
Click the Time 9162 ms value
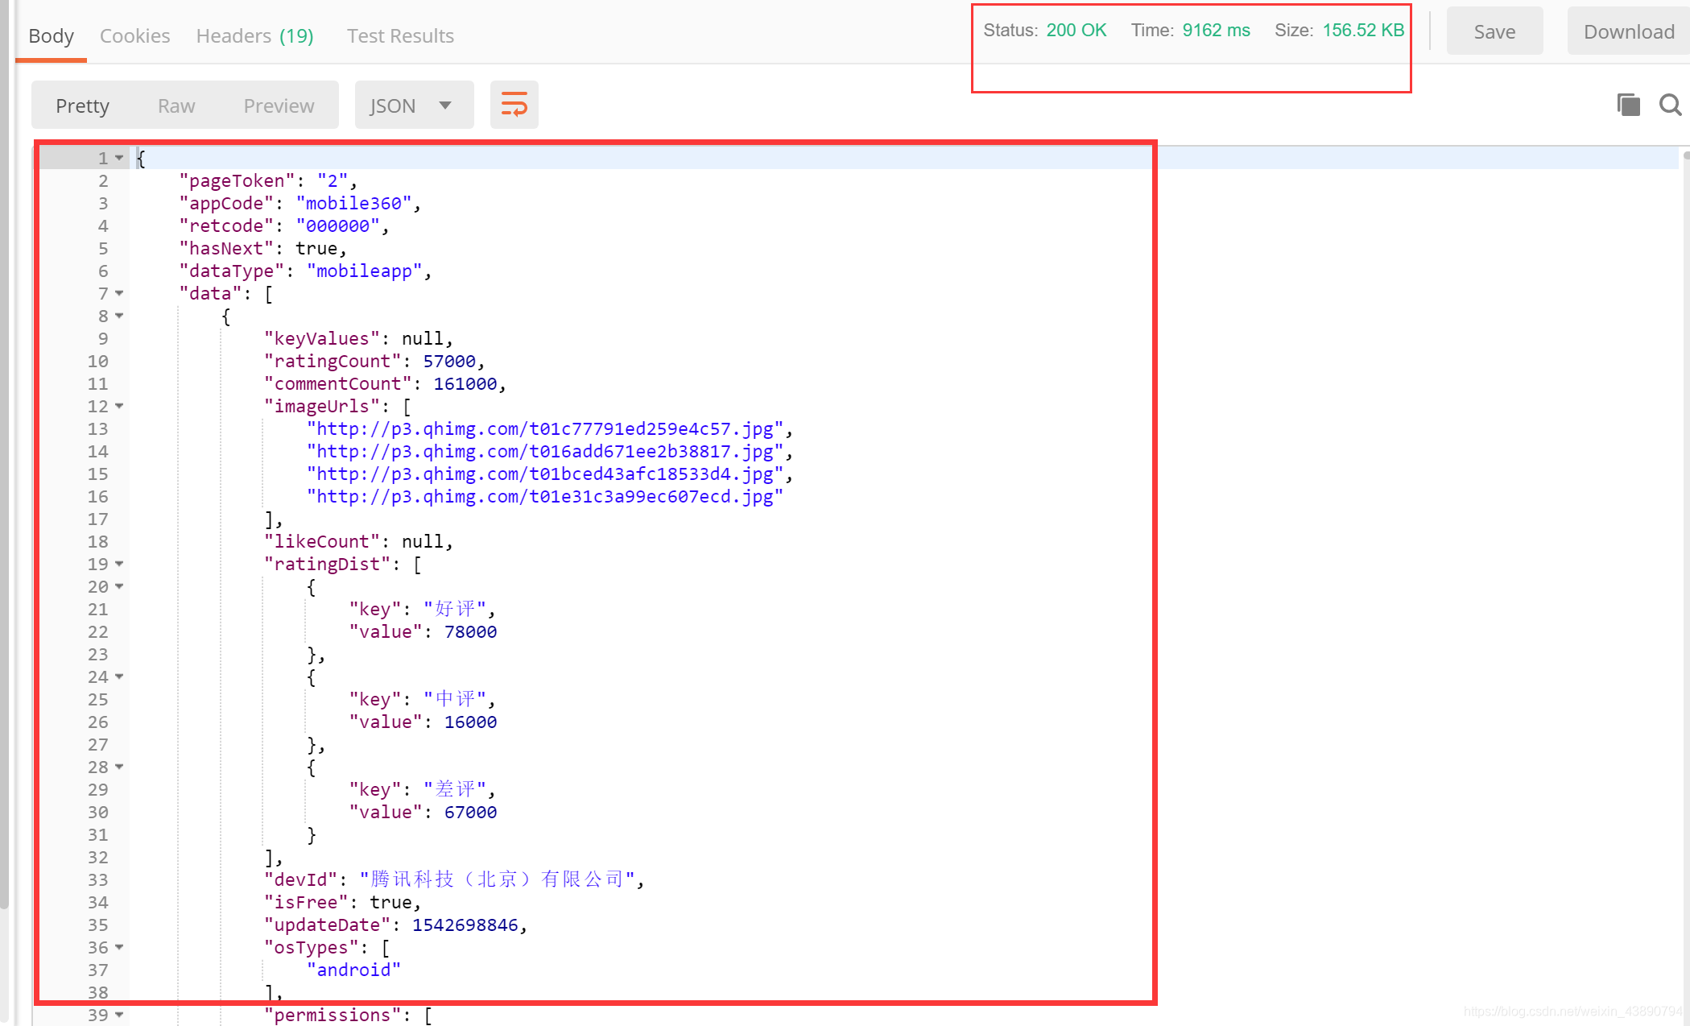coord(1216,31)
